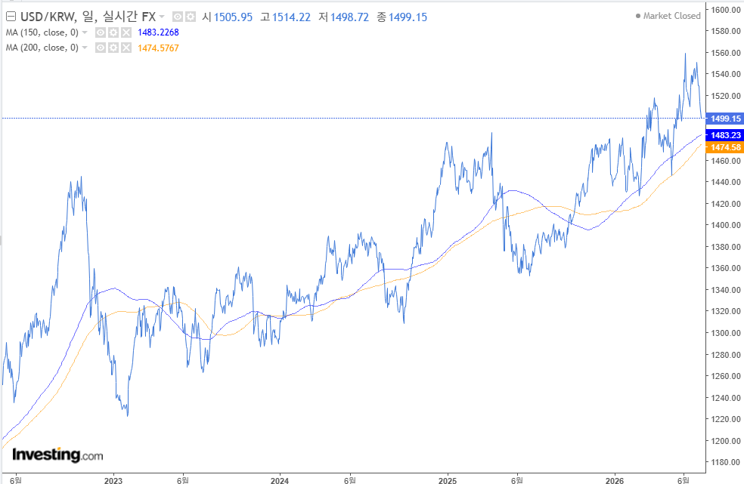
Task: Click the 2026 label on time axis
Action: [615, 480]
